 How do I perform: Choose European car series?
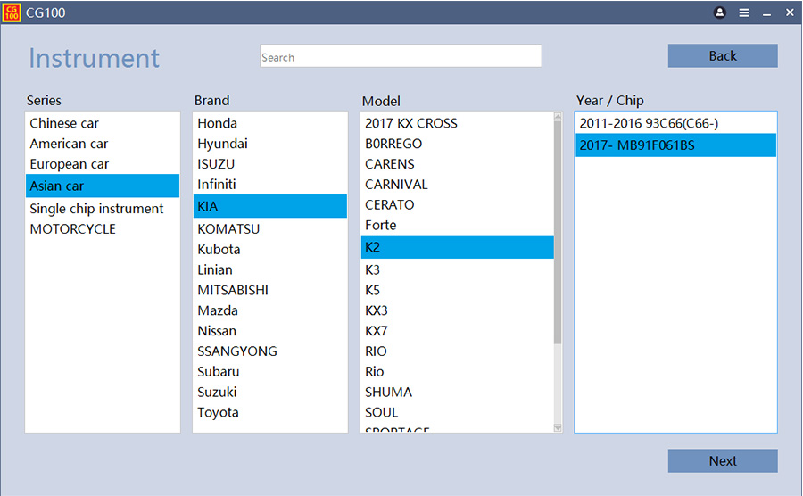click(69, 164)
